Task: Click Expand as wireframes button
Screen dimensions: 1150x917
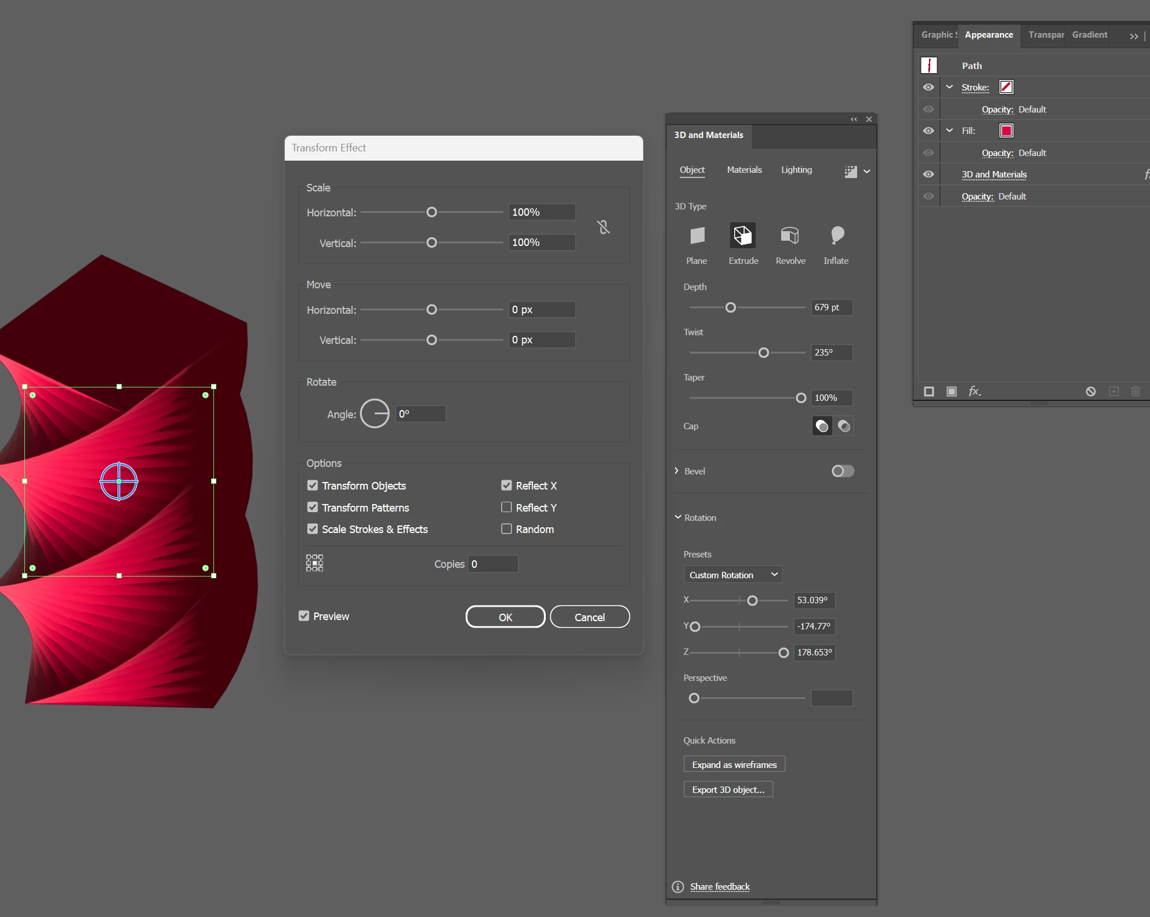Action: (x=734, y=764)
